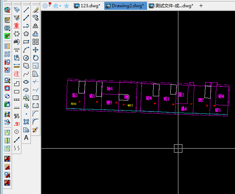
Task: Click the red gear ring icon
Action: tap(7, 88)
